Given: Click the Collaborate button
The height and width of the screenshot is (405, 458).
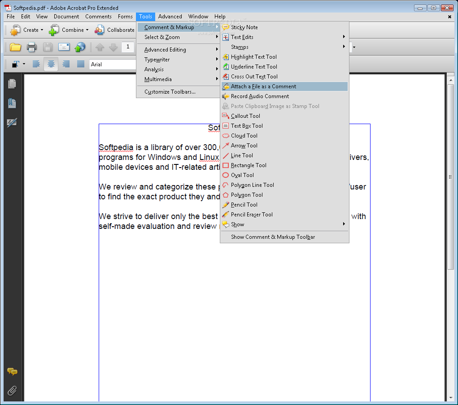Looking at the screenshot, I should point(115,30).
